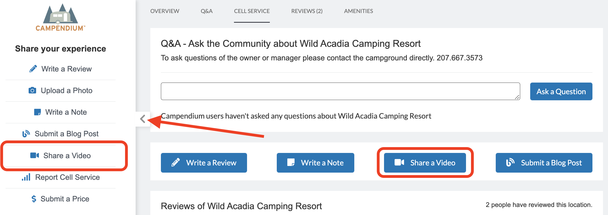Click '2 people have reviewed this location' text
The height and width of the screenshot is (215, 608).
click(539, 205)
